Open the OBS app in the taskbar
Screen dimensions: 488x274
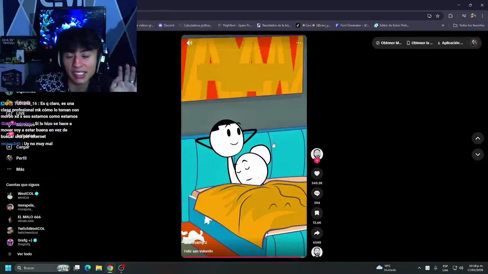121,268
